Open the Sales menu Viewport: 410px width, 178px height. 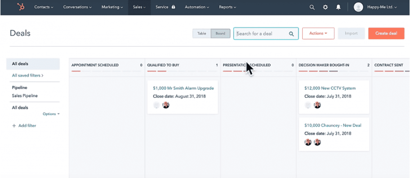(139, 7)
